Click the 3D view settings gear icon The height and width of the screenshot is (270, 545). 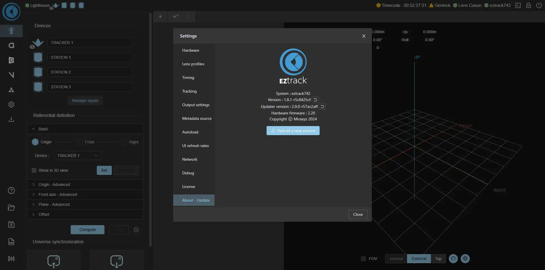click(x=465, y=259)
